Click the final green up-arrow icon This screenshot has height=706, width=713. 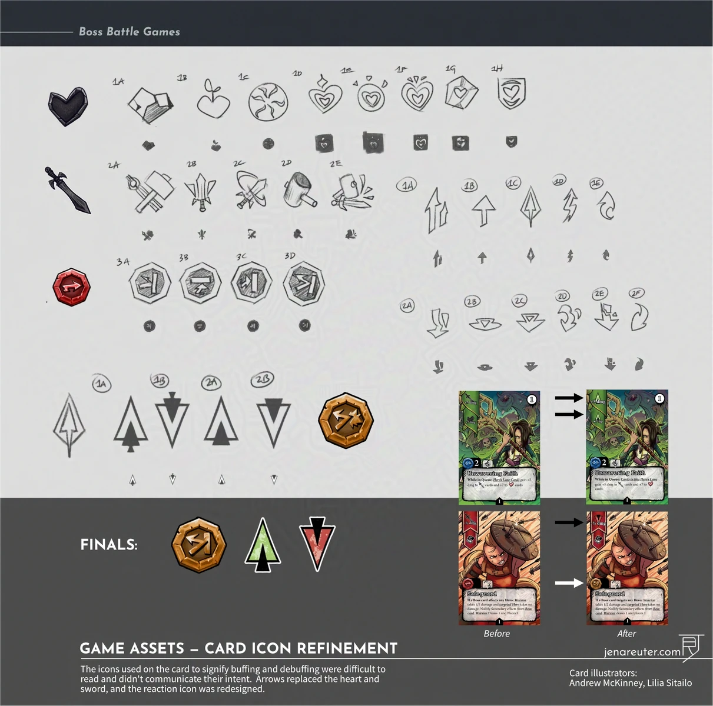pyautogui.click(x=263, y=545)
